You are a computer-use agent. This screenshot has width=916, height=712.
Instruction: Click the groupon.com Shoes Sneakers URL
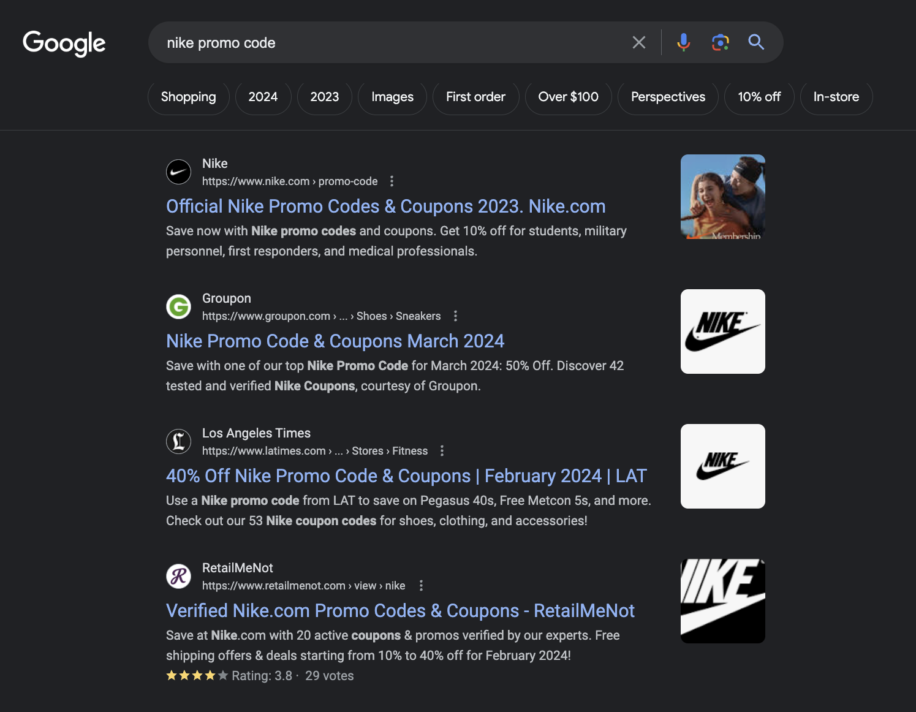tap(322, 316)
